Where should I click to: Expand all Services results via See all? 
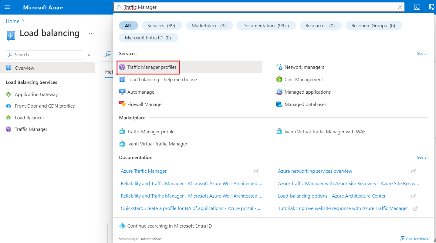pos(423,53)
